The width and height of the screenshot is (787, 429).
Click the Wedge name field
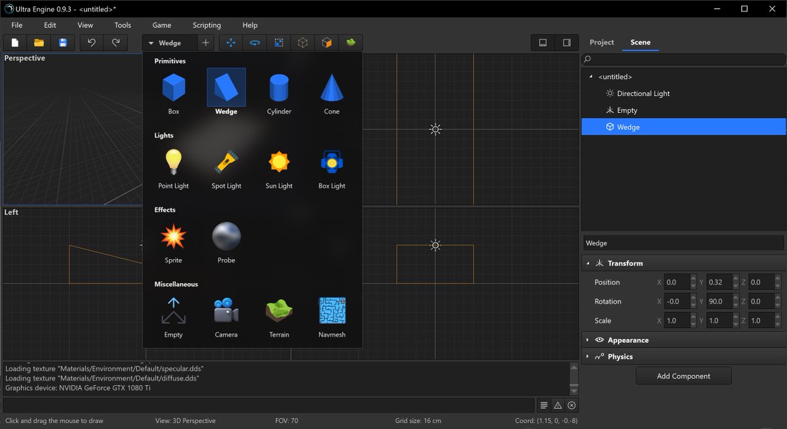(x=683, y=243)
